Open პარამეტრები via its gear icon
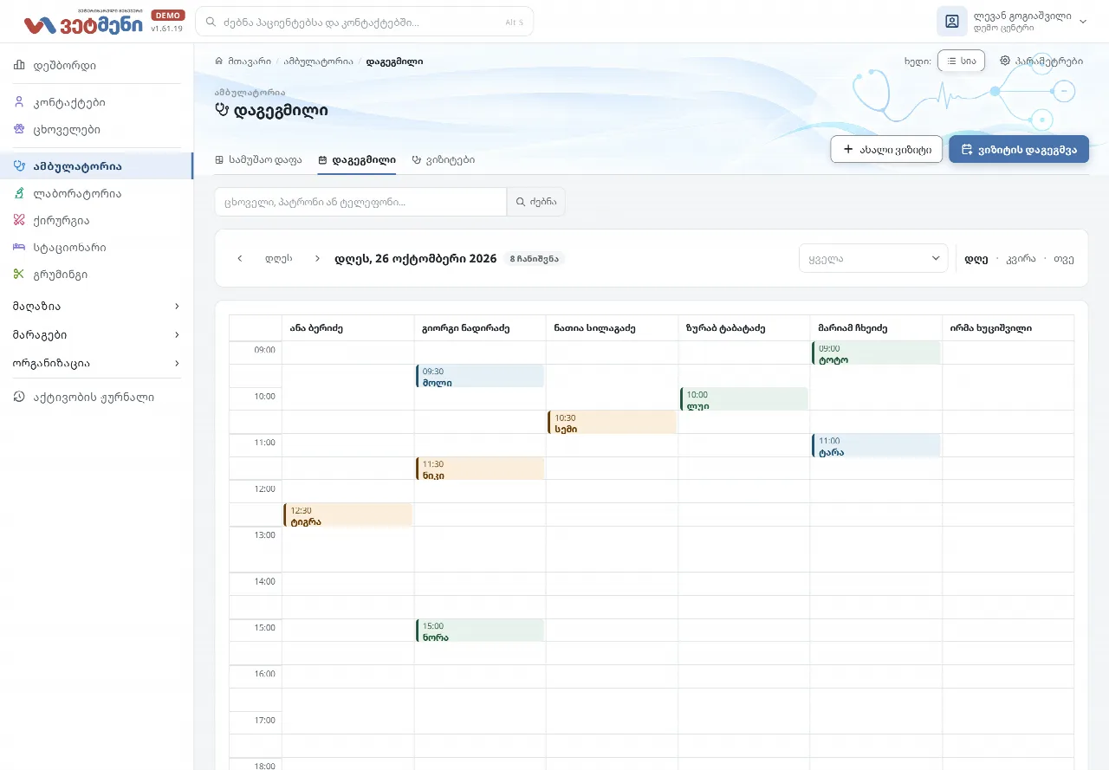Image resolution: width=1109 pixels, height=770 pixels. [x=1005, y=61]
